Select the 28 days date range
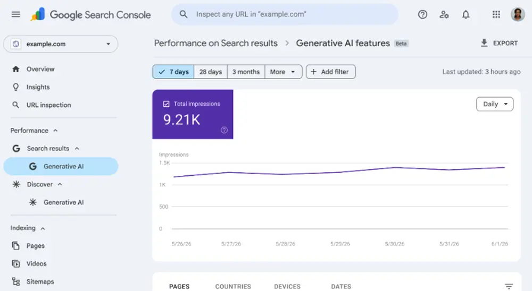This screenshot has height=291, width=532. click(210, 72)
